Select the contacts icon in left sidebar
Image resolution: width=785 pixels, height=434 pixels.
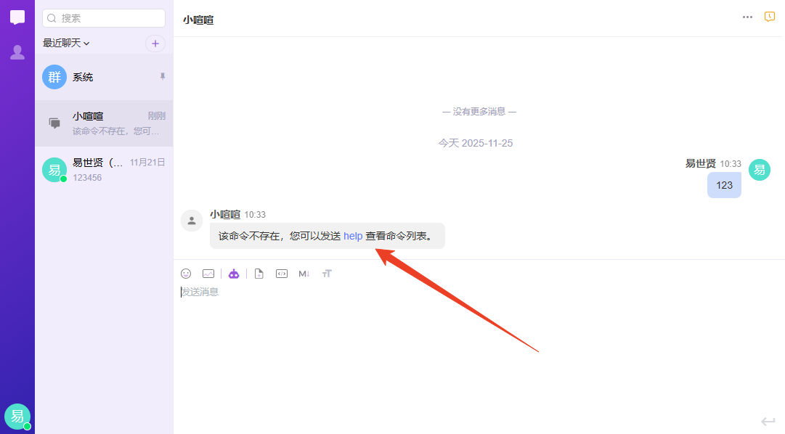pyautogui.click(x=17, y=52)
